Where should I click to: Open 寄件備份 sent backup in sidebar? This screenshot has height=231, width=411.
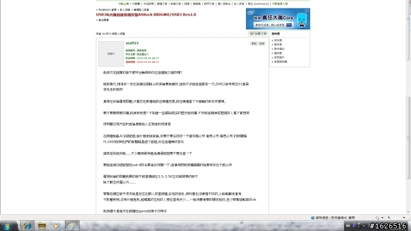point(279,49)
